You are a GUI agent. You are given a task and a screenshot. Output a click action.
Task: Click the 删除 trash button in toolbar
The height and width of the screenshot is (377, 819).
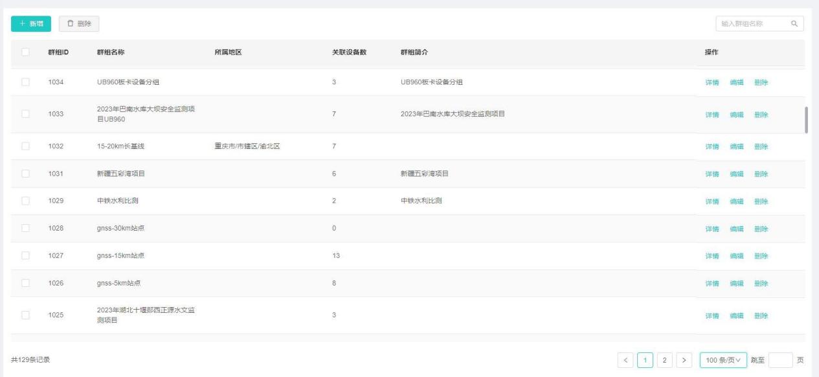click(78, 24)
